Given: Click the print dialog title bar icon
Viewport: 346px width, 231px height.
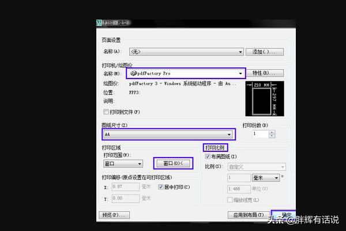Looking at the screenshot, I should (99, 23).
